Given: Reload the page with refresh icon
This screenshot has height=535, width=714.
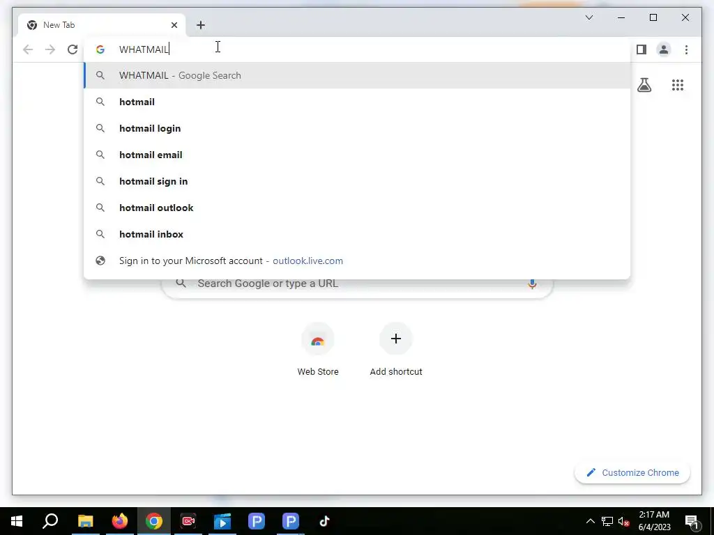Looking at the screenshot, I should pos(73,49).
